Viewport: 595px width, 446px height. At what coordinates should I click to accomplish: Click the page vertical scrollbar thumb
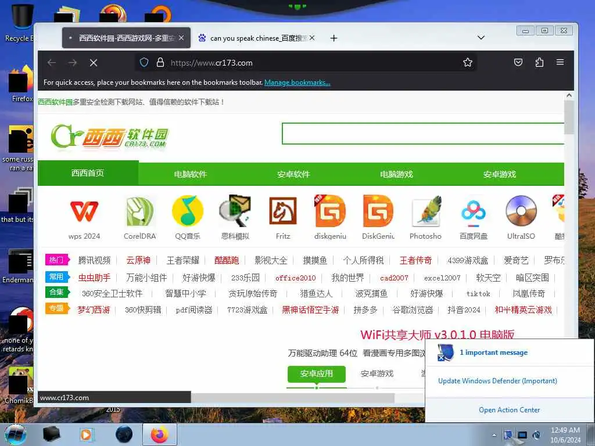569,117
